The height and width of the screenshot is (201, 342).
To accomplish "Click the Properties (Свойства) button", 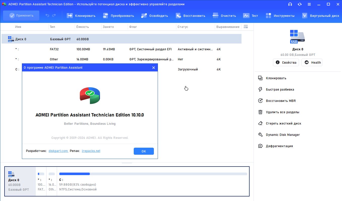I will click(x=286, y=62).
